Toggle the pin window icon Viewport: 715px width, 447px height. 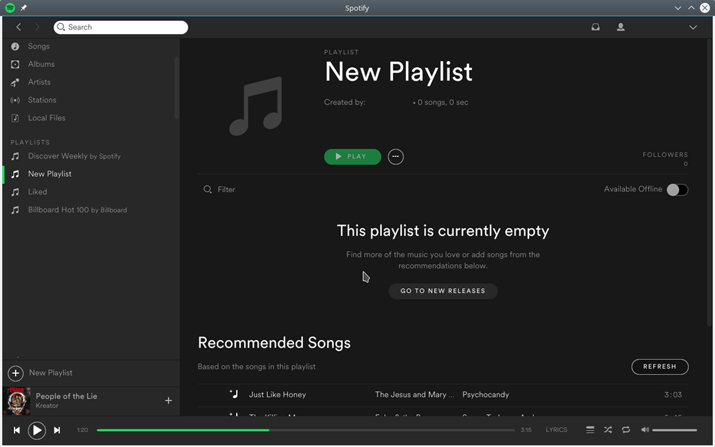click(23, 8)
